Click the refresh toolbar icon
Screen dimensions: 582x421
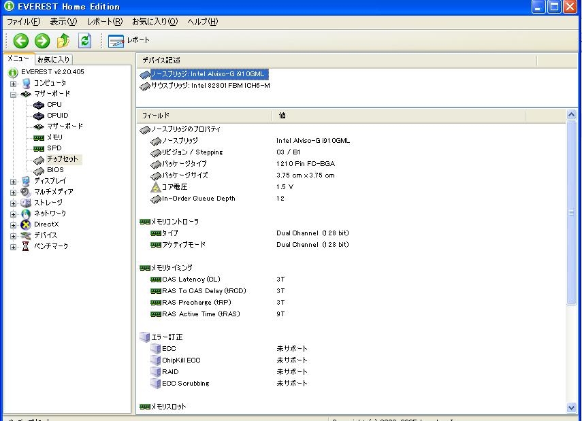tap(84, 41)
